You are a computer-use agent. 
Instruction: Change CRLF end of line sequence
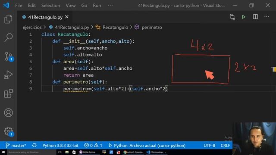point(225,146)
